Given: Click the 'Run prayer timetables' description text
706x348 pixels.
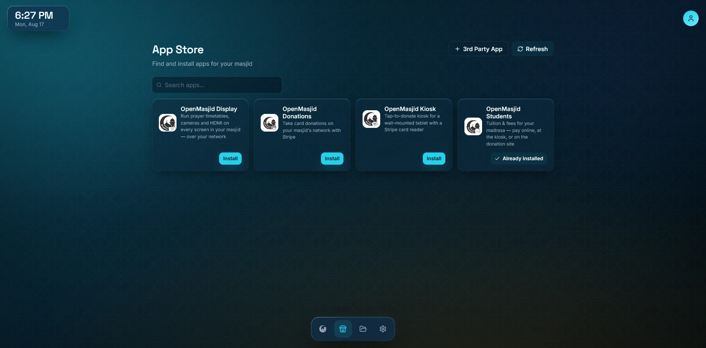Looking at the screenshot, I should 210,126.
